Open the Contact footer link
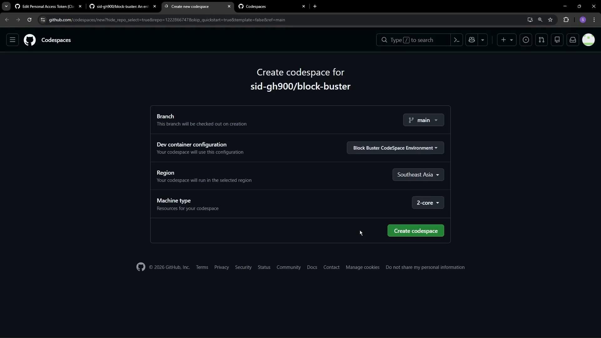601x338 pixels. pyautogui.click(x=331, y=267)
